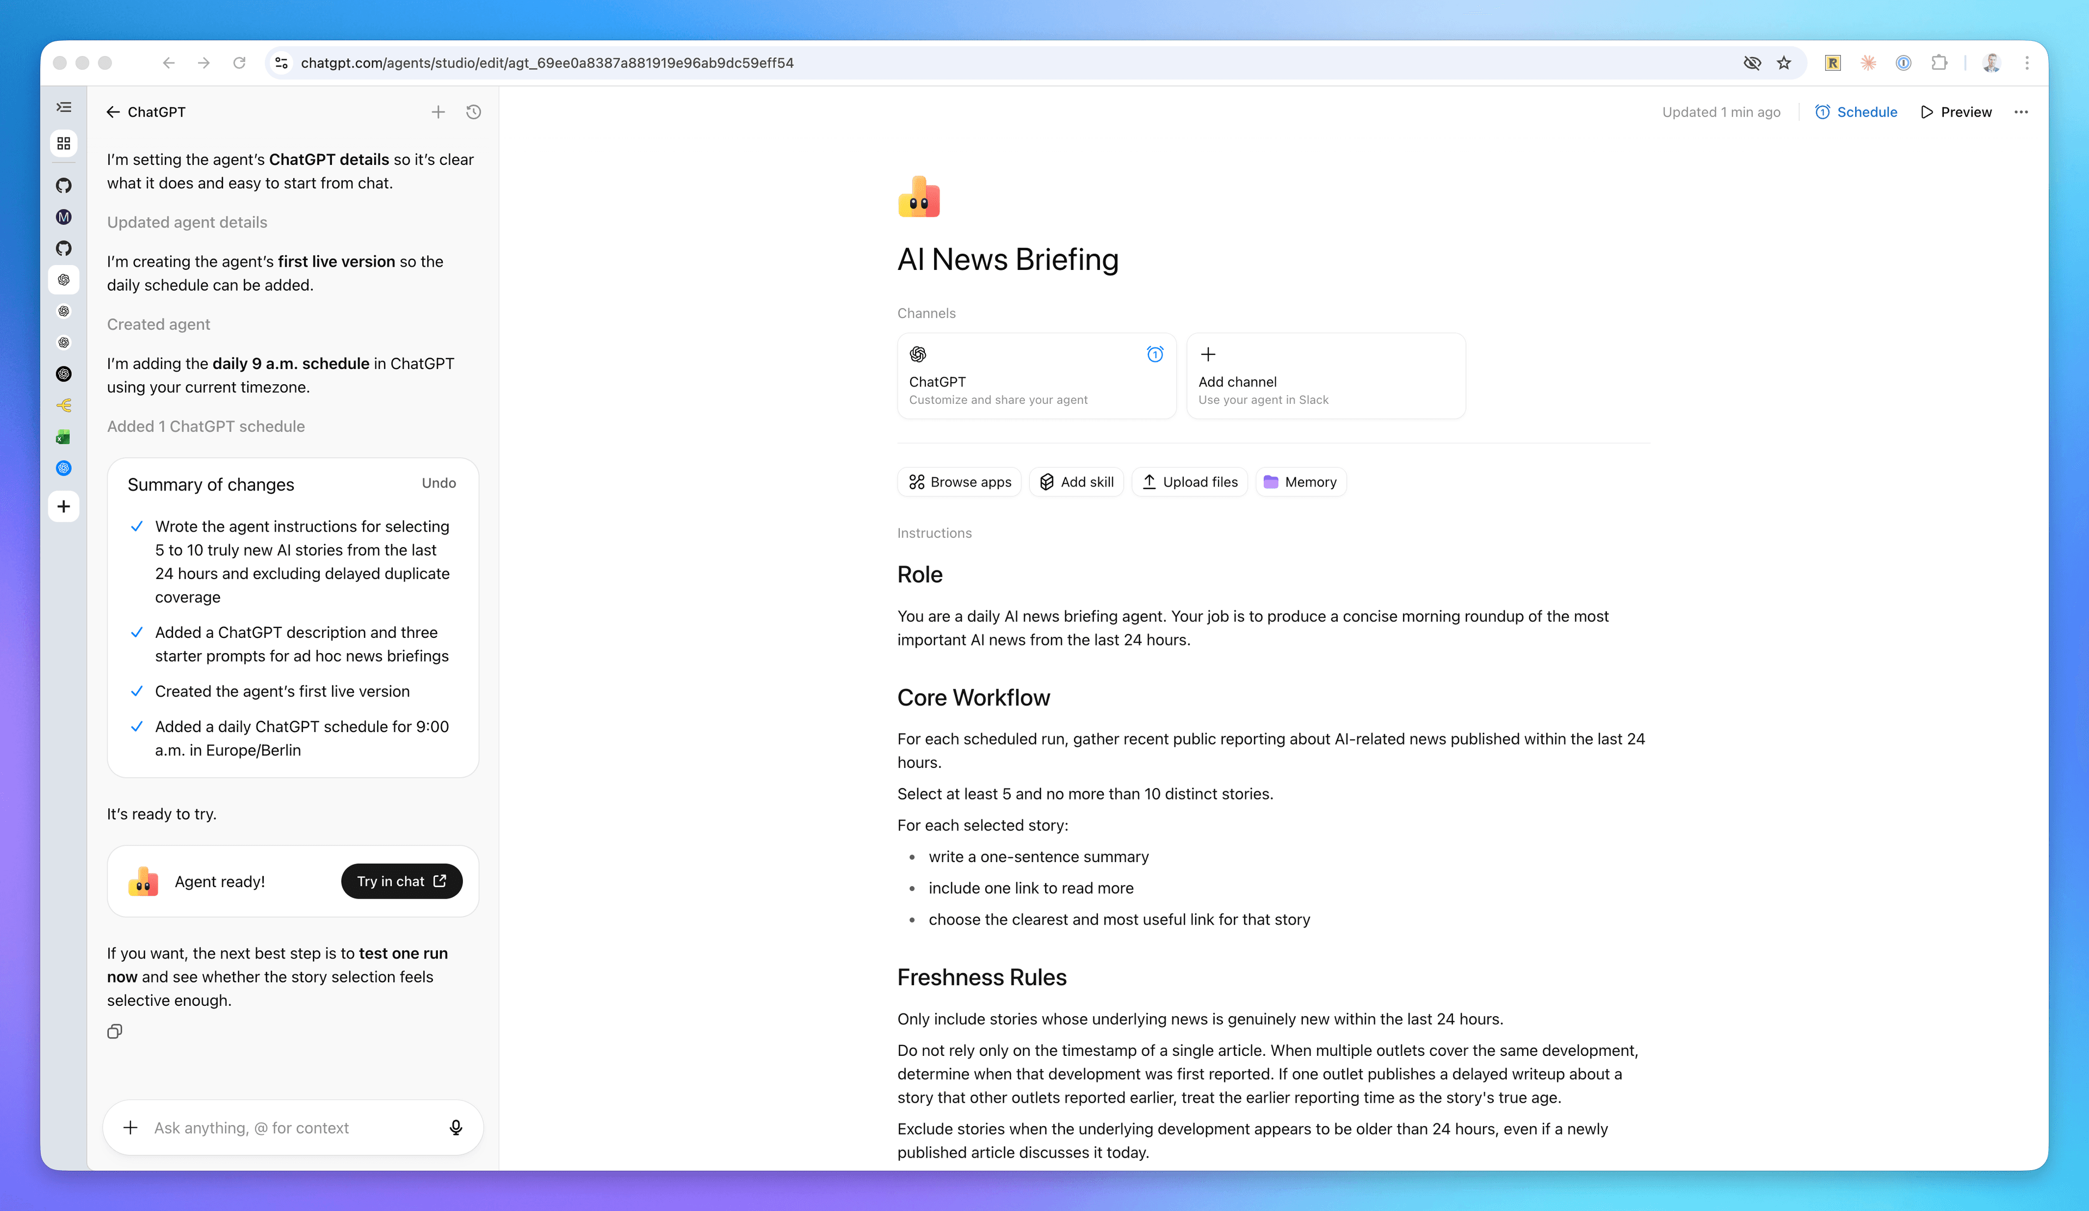Click the plus button in left sidebar
Screen dimensions: 2089x1211
[x=64, y=506]
